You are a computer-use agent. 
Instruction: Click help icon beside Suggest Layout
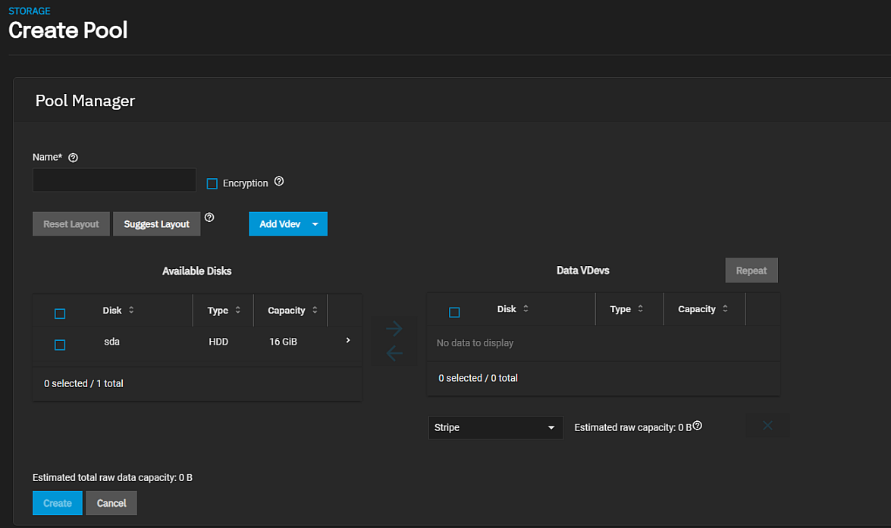pyautogui.click(x=209, y=217)
